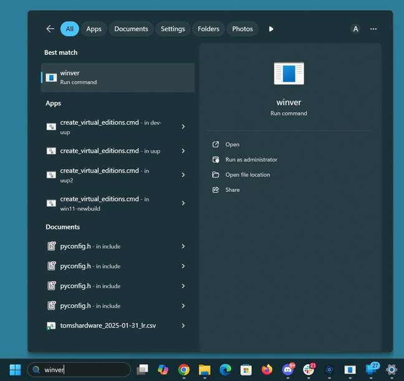The width and height of the screenshot is (404, 381).
Task: Launch Firefox from the taskbar
Action: click(x=267, y=370)
